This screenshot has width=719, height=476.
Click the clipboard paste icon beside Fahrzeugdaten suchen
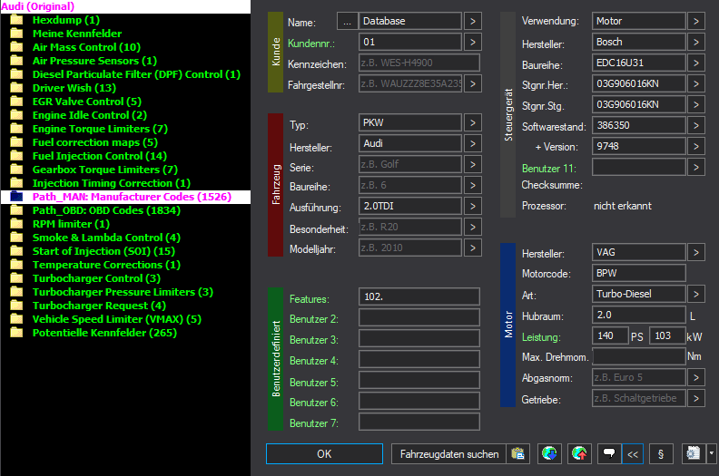click(x=517, y=454)
